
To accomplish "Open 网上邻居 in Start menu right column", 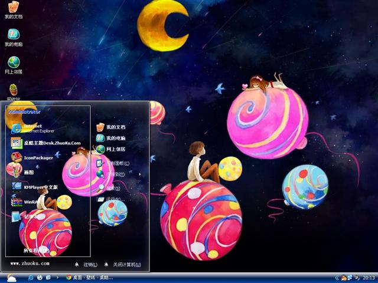I will [111, 149].
